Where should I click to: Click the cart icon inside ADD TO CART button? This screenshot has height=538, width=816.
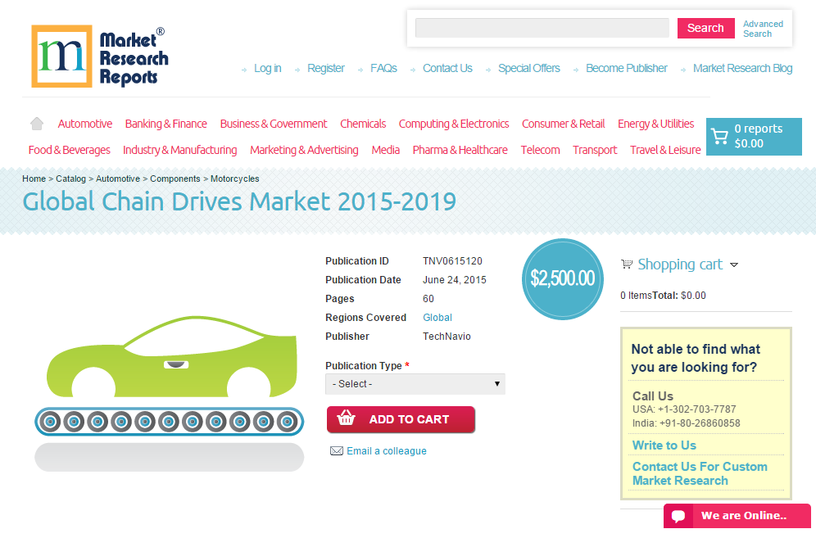[x=347, y=418]
